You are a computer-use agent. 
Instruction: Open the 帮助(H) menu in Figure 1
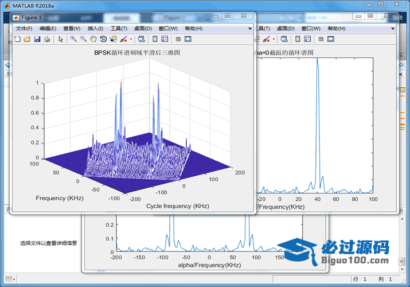pyautogui.click(x=193, y=29)
